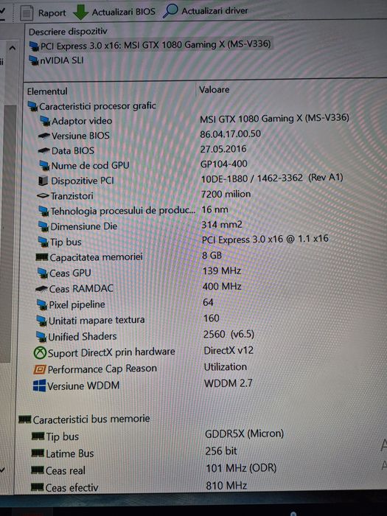This screenshot has width=387, height=516.
Task: Select the nVIDIA SLI device entry
Action: click(56, 60)
